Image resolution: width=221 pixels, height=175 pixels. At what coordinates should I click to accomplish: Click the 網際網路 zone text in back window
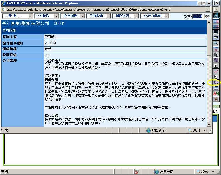(x=167, y=172)
